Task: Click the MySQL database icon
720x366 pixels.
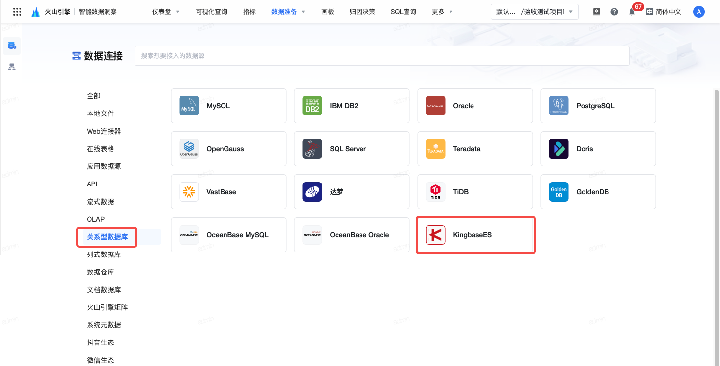Action: coord(189,106)
